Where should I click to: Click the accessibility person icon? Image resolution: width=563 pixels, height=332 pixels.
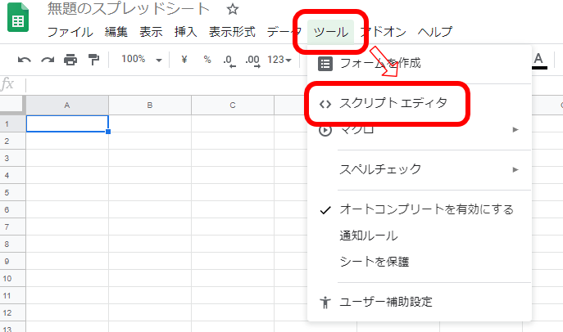[325, 303]
